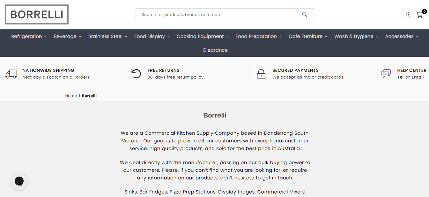
Task: Expand the Stainless Steel dropdown menu
Action: [x=108, y=36]
